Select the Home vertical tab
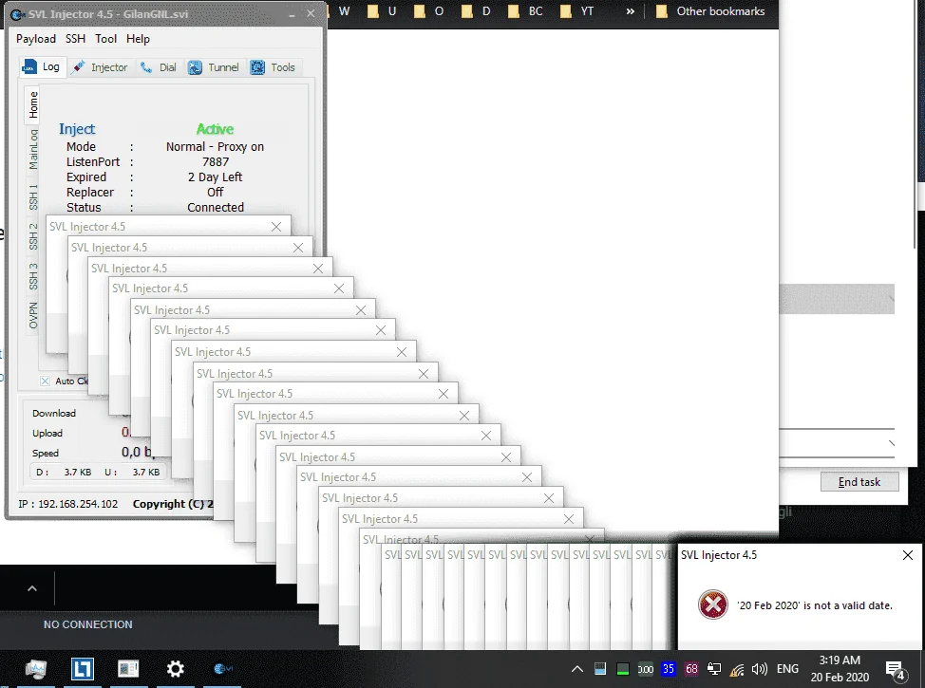This screenshot has width=925, height=688. [x=33, y=104]
